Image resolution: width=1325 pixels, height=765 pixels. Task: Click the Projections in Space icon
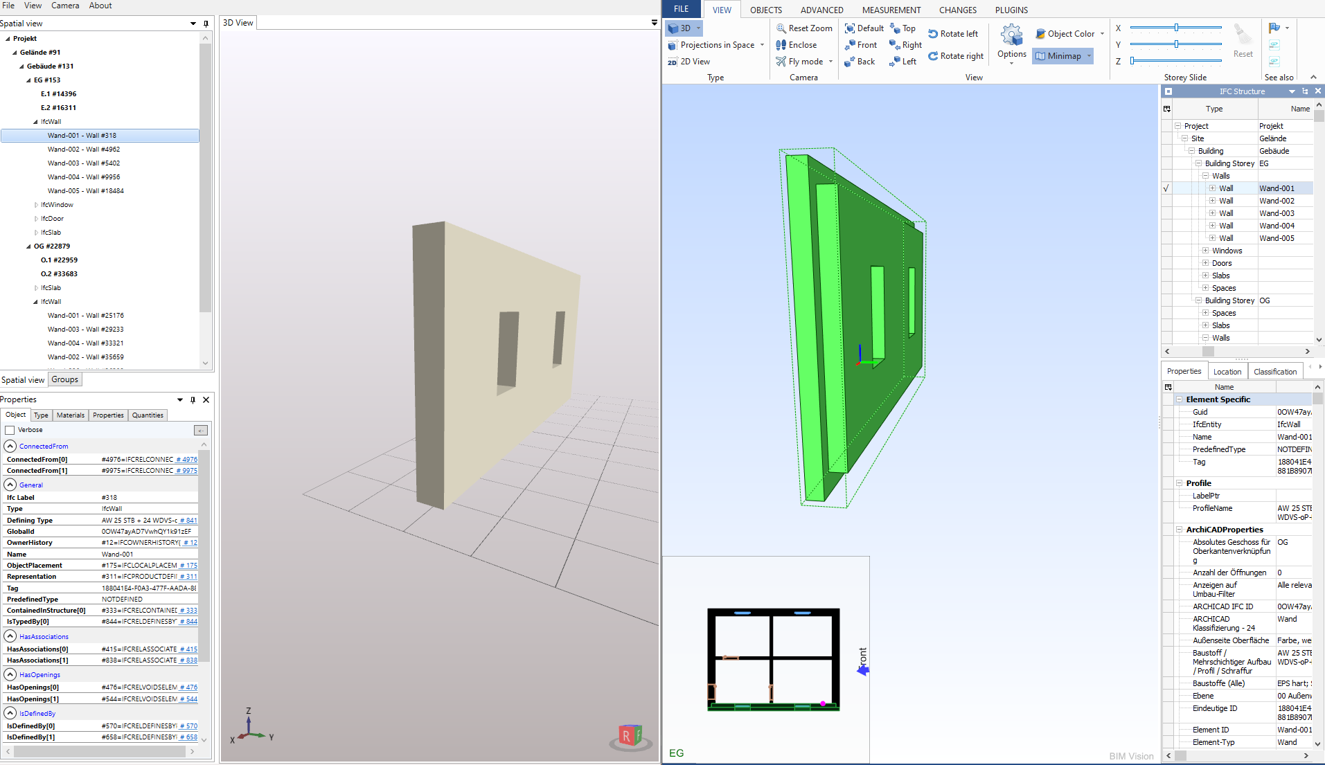(x=672, y=45)
